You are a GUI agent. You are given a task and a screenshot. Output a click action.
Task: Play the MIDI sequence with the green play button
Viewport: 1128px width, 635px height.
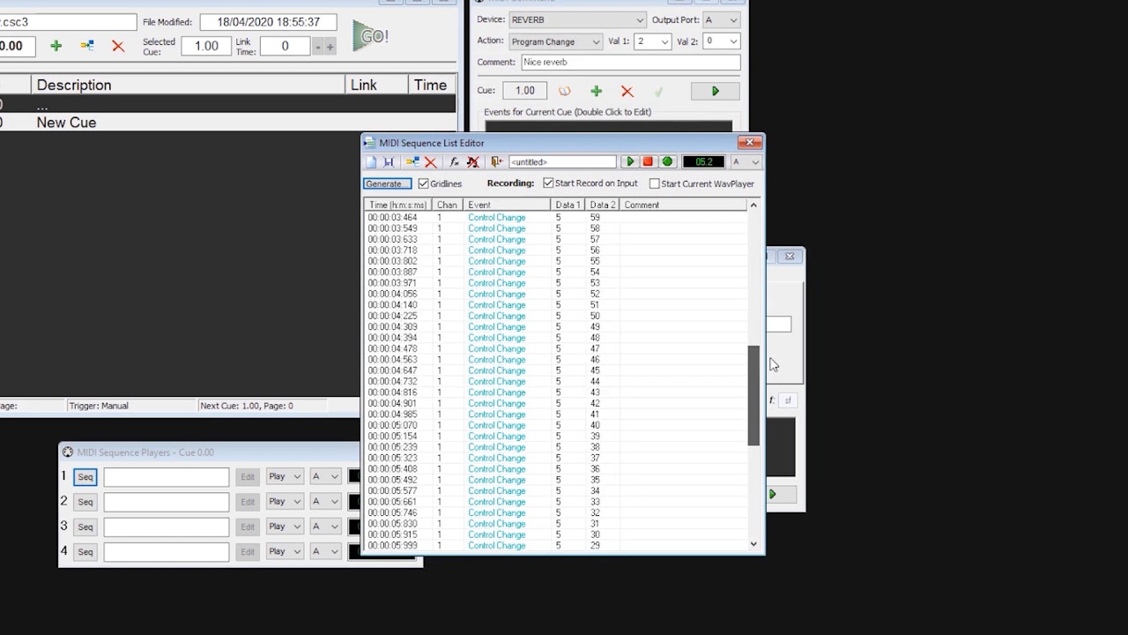629,162
